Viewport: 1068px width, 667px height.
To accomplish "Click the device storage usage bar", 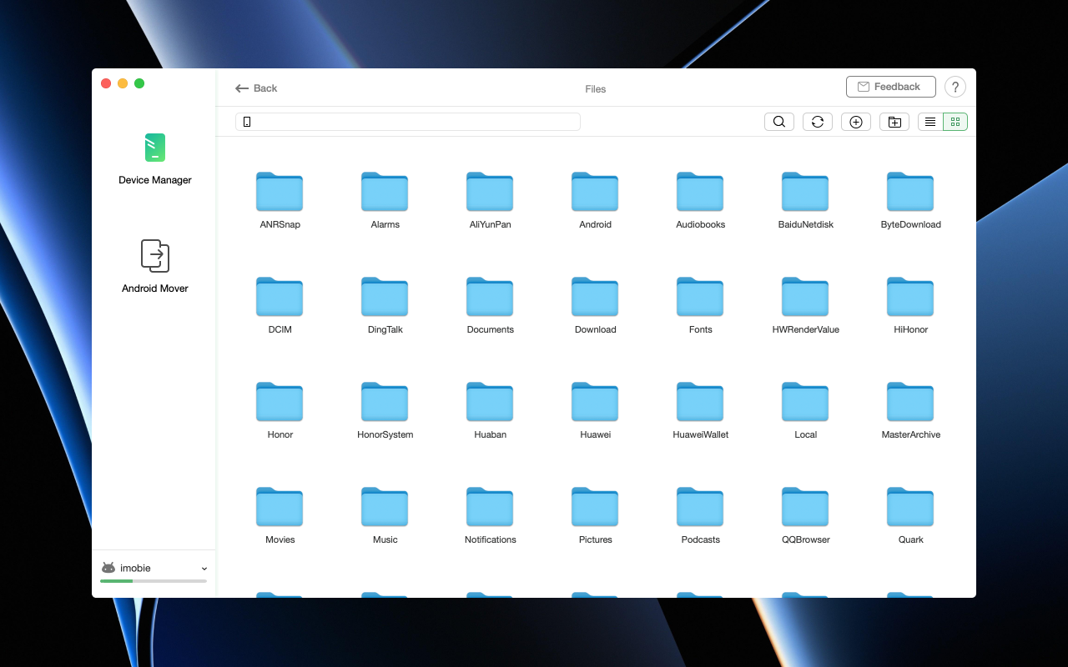I will pos(154,580).
